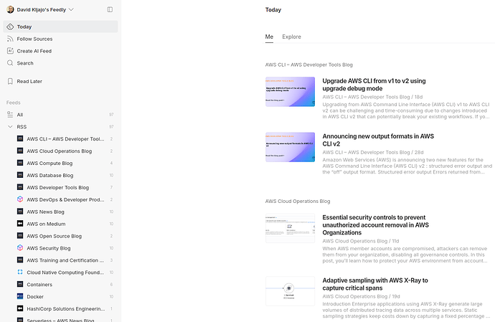Open Search in the sidebar
This screenshot has width=495, height=322.
tap(25, 63)
